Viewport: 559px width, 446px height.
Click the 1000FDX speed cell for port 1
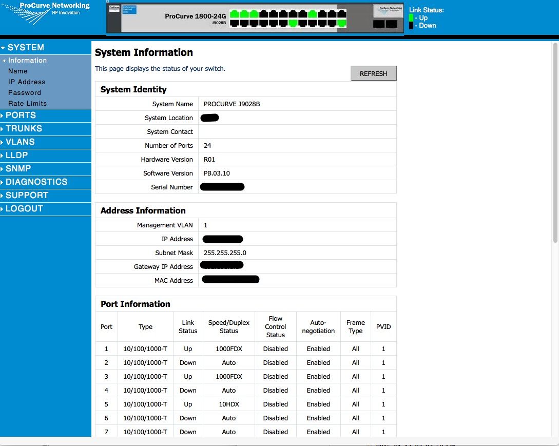(x=229, y=348)
